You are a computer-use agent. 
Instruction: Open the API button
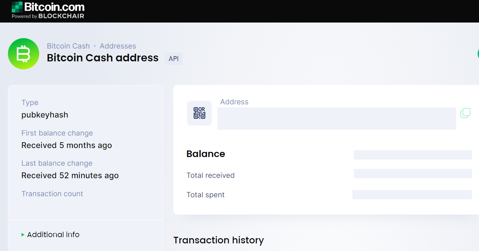point(174,59)
